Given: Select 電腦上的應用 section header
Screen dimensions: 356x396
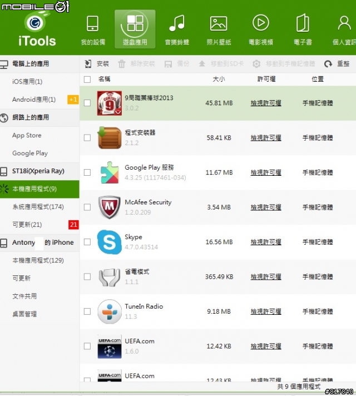Looking at the screenshot, I should 39,64.
